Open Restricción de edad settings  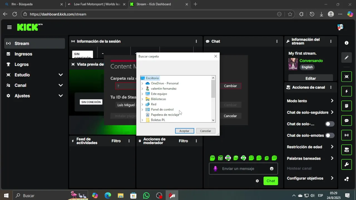[x=310, y=147]
